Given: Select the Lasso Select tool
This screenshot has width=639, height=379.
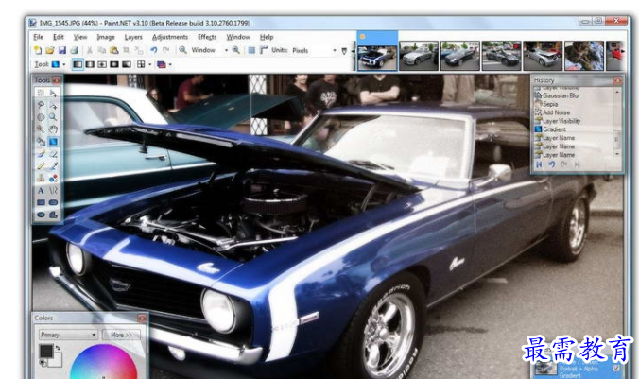Looking at the screenshot, I should click(41, 105).
